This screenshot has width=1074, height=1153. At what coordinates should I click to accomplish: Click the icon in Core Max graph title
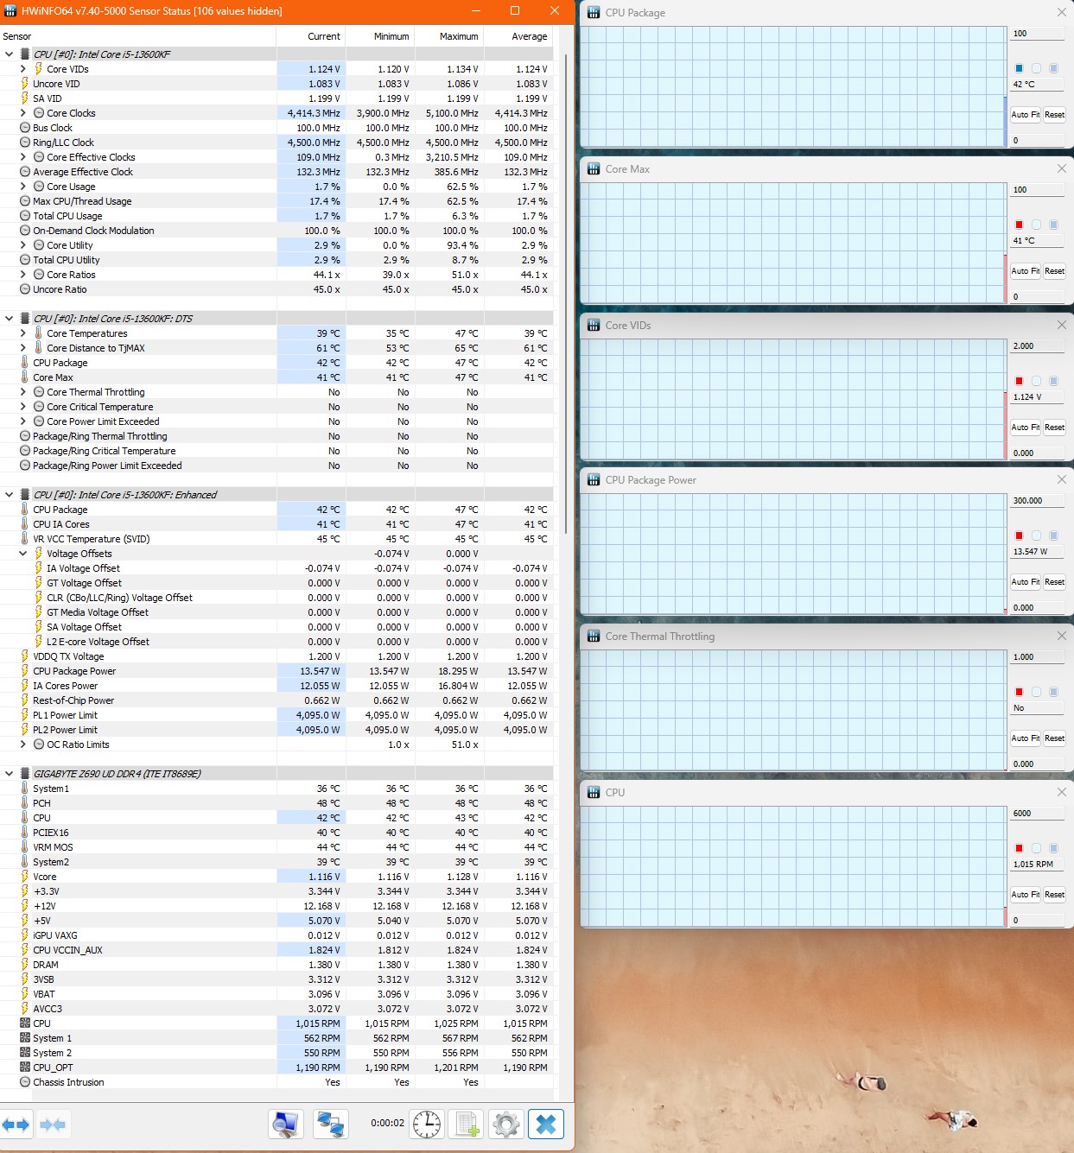click(x=594, y=169)
